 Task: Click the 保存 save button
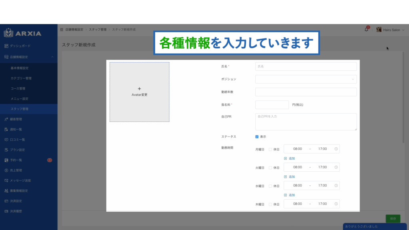[x=393, y=218]
